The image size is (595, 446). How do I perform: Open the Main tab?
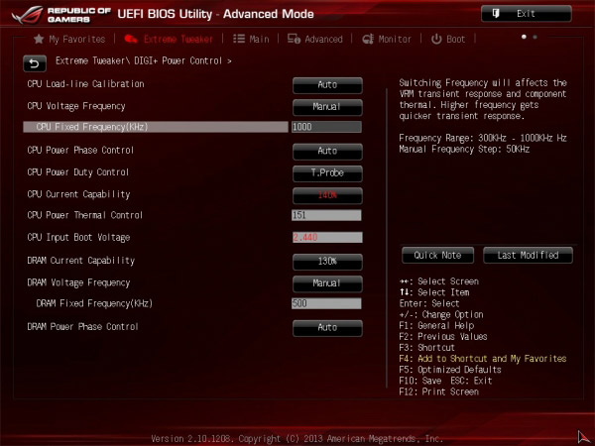pos(251,39)
